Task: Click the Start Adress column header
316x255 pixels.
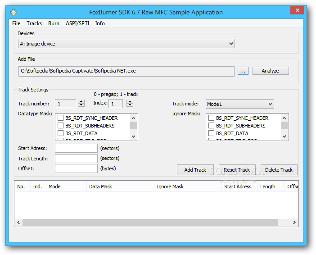Action: (239, 187)
